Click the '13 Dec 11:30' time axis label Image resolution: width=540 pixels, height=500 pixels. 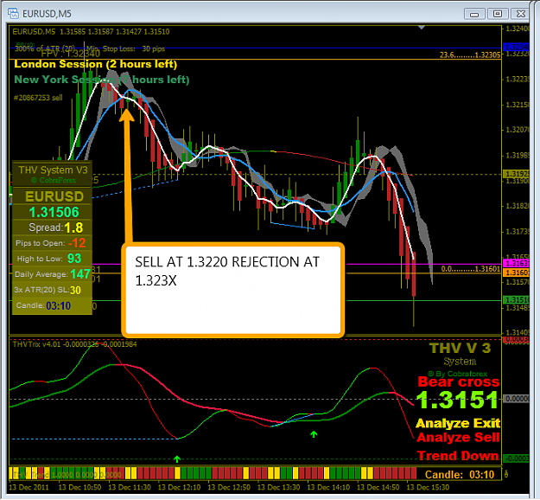[x=130, y=487]
